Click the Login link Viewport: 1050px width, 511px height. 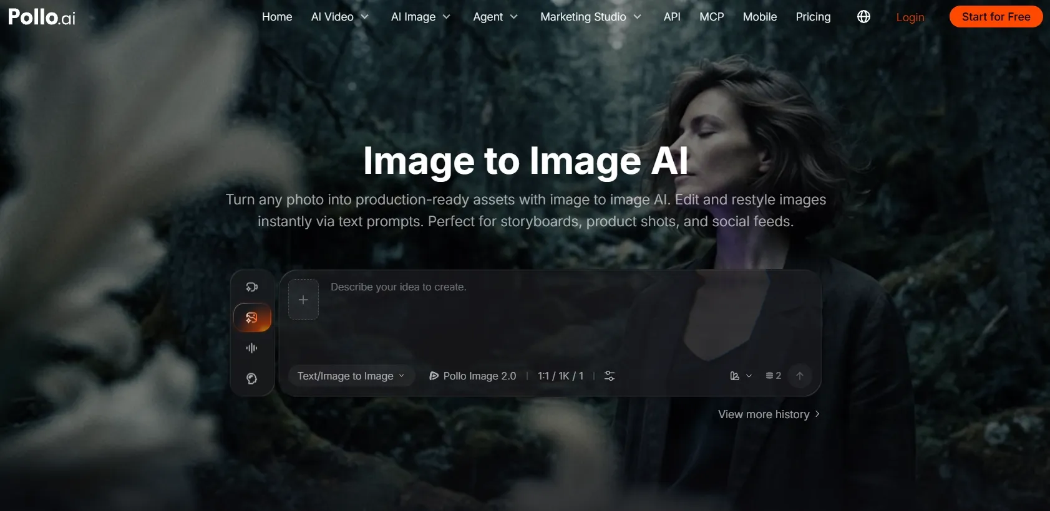click(910, 17)
